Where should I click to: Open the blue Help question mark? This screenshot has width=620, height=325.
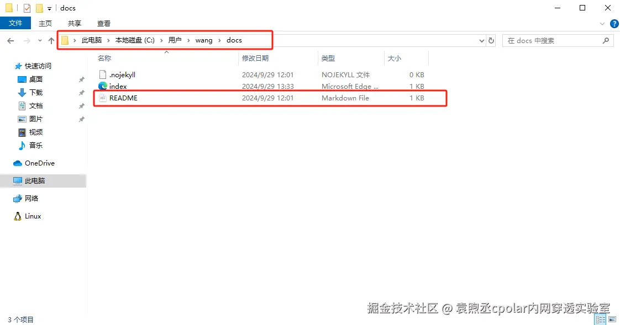(x=614, y=24)
